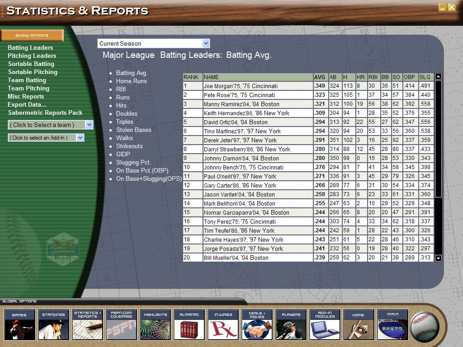Click Darryl Strawberry'86 player name
463x347 pixels.
pos(247,149)
